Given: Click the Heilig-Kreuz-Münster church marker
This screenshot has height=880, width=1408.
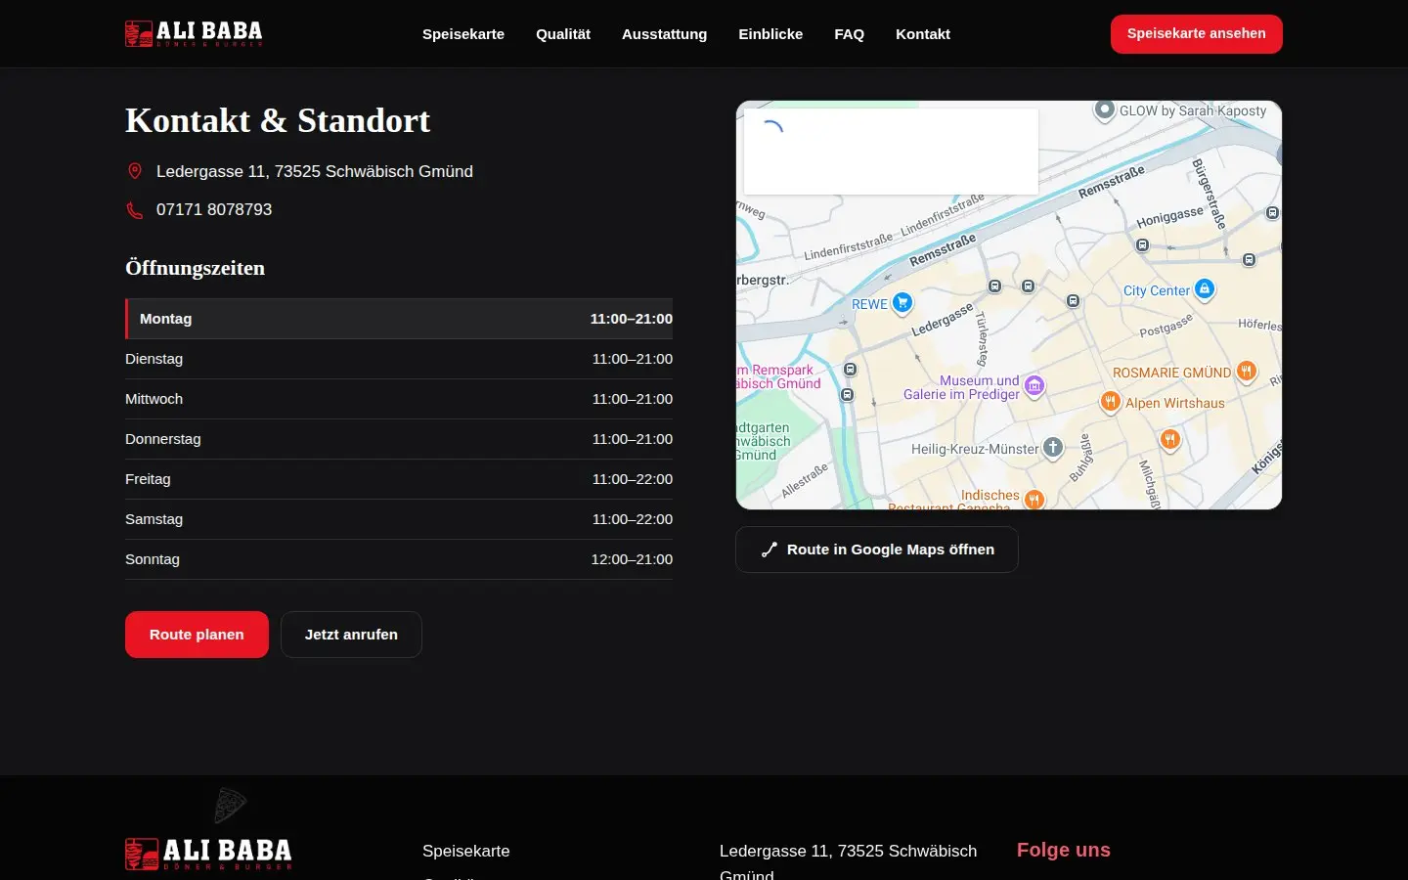Looking at the screenshot, I should click(x=1052, y=448).
